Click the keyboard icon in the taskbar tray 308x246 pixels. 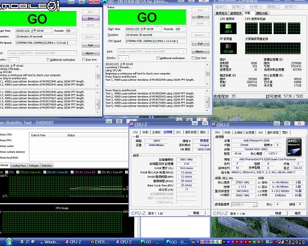click(x=193, y=242)
